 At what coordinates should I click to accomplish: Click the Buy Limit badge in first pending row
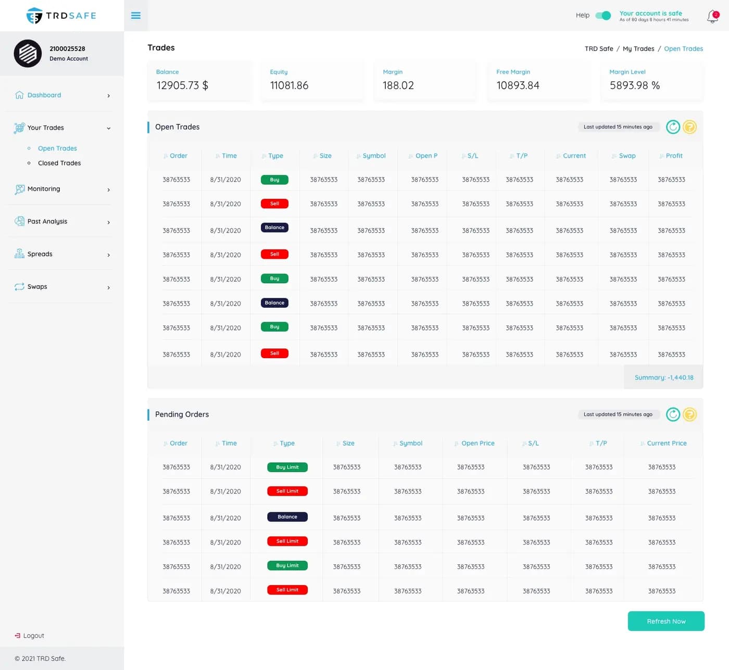click(x=287, y=467)
